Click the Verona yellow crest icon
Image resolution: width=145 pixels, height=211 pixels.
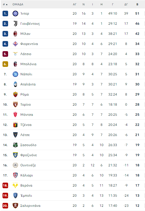[15, 185]
